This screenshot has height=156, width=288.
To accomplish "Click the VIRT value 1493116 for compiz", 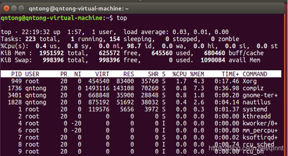I will 97,88.
